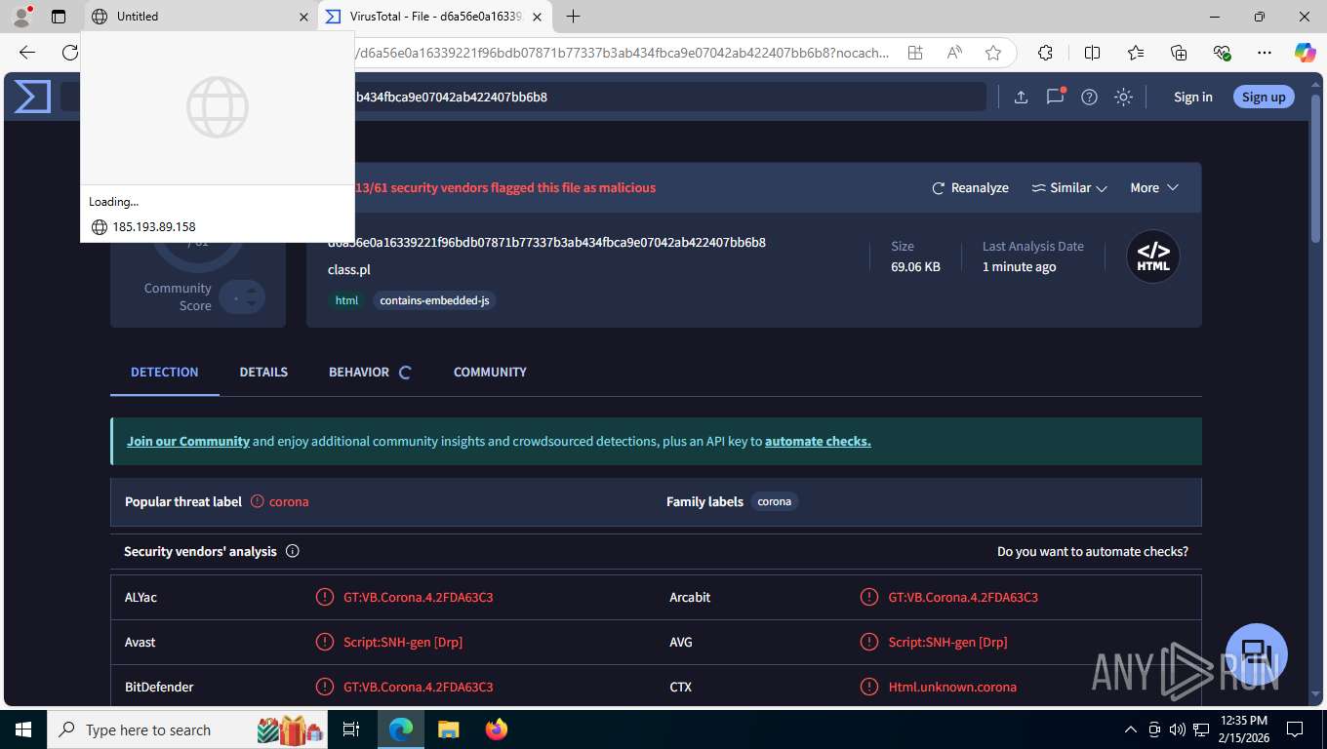Expand the More dropdown in file header

click(x=1154, y=188)
